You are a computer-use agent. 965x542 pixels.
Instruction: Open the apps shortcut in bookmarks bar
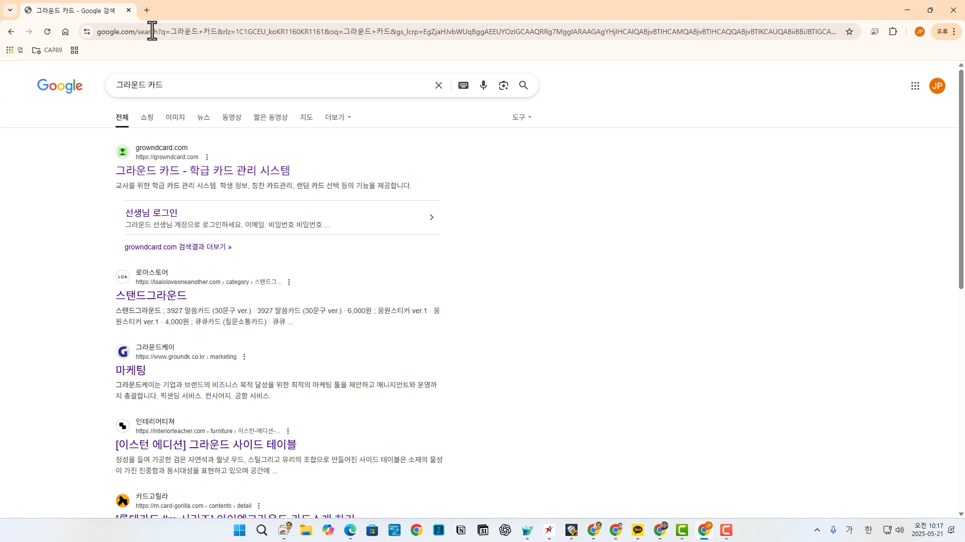[x=15, y=50]
